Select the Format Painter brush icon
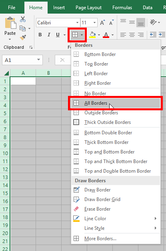Screen dimensions: 166x251 tap(23, 38)
